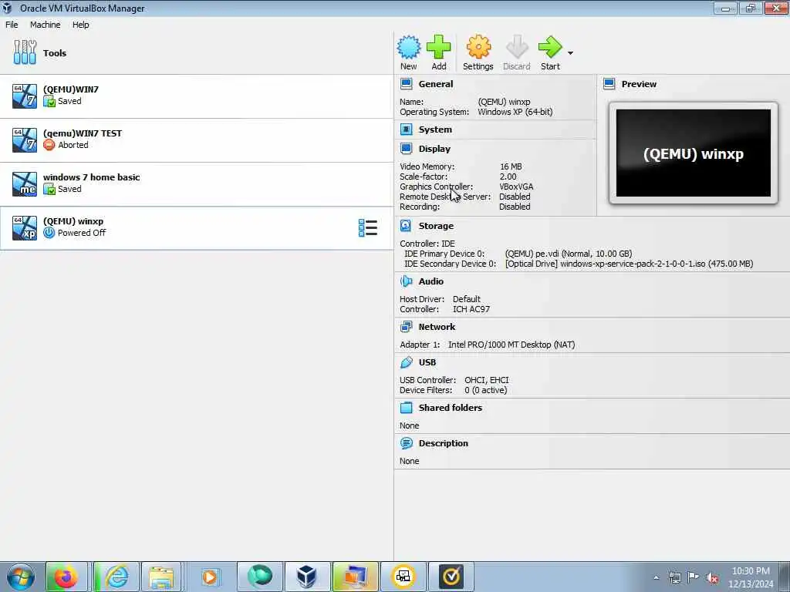Click the Display monitor icon

point(406,149)
